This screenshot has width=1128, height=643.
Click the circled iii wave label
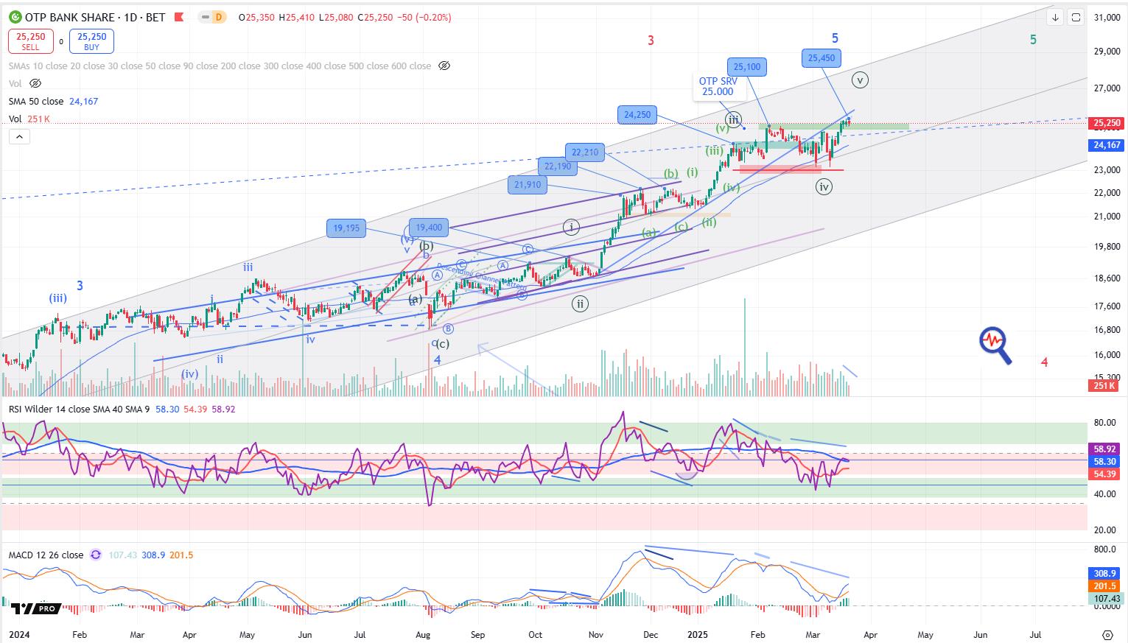coord(732,119)
